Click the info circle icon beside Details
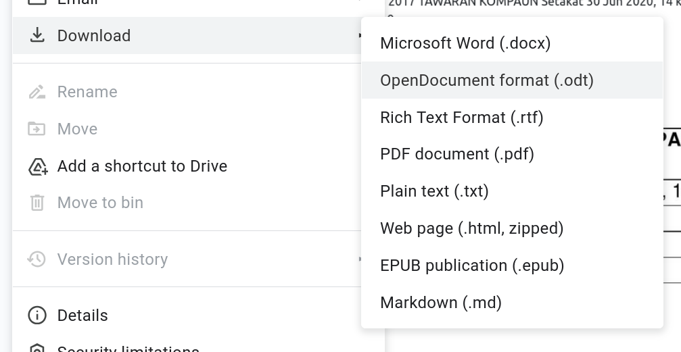Image resolution: width=681 pixels, height=352 pixels. click(x=37, y=316)
